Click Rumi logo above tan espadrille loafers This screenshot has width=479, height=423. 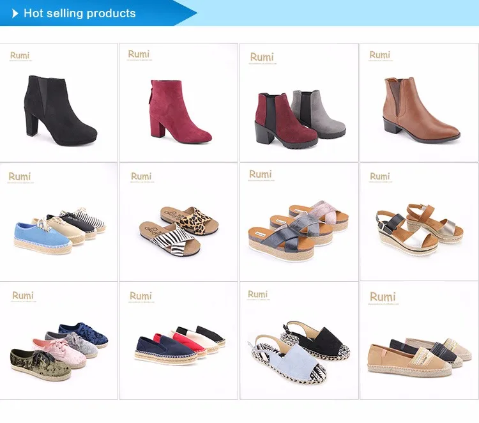383,297
